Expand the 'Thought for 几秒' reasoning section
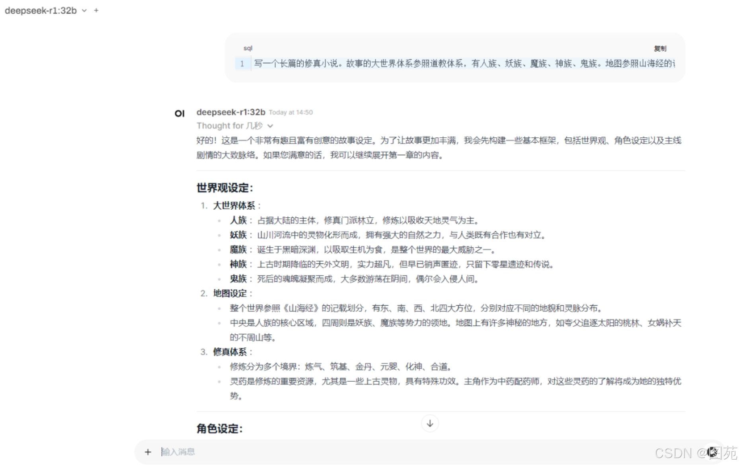Image resolution: width=739 pixels, height=466 pixels. [230, 126]
